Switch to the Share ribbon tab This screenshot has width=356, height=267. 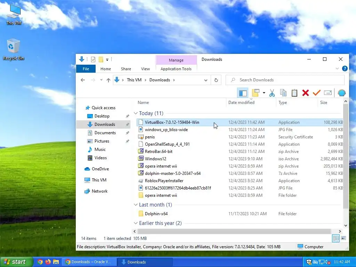126,69
